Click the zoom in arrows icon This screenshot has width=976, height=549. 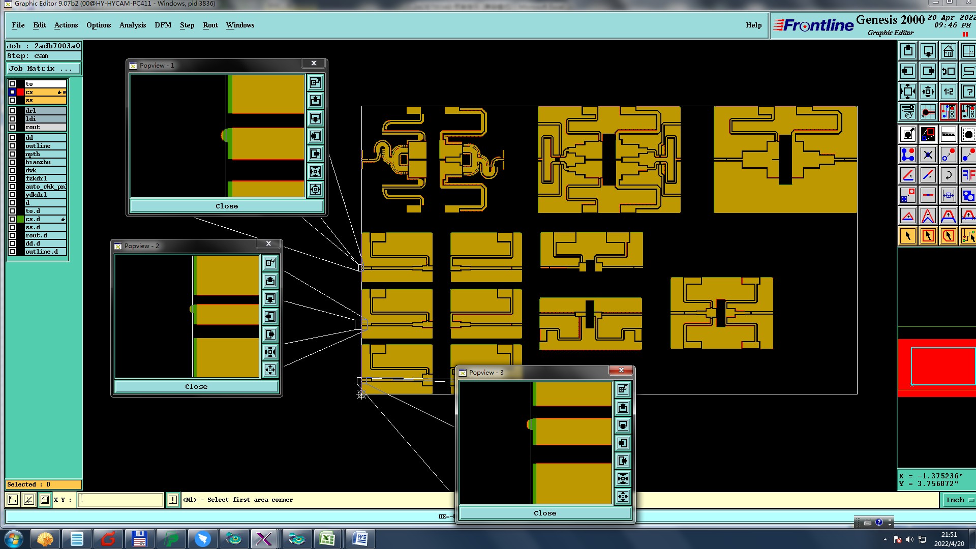[908, 91]
